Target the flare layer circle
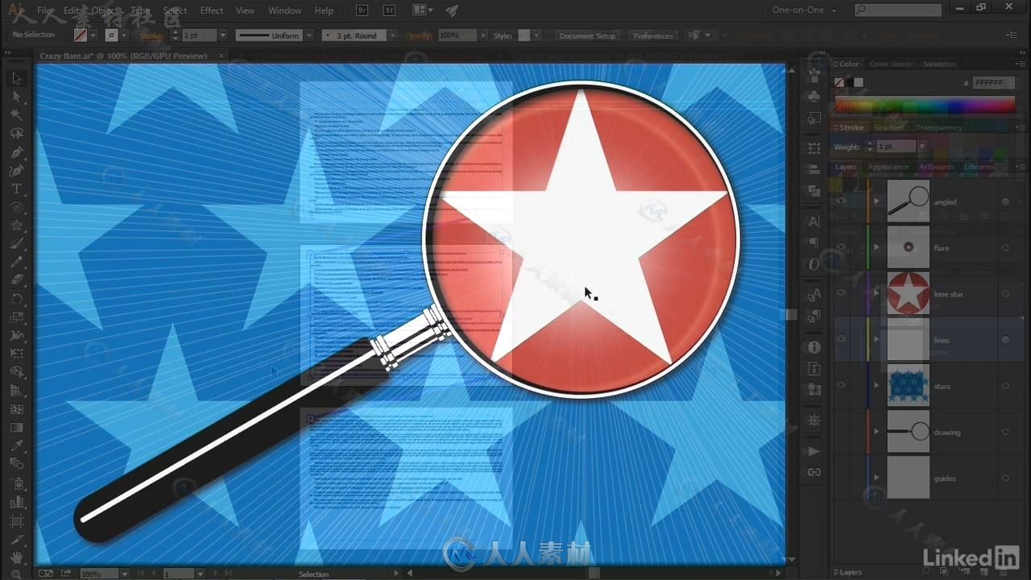1031x580 pixels. click(x=1005, y=248)
